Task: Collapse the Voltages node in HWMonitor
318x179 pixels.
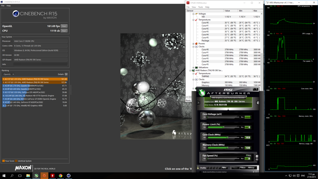Action: tap(193, 14)
